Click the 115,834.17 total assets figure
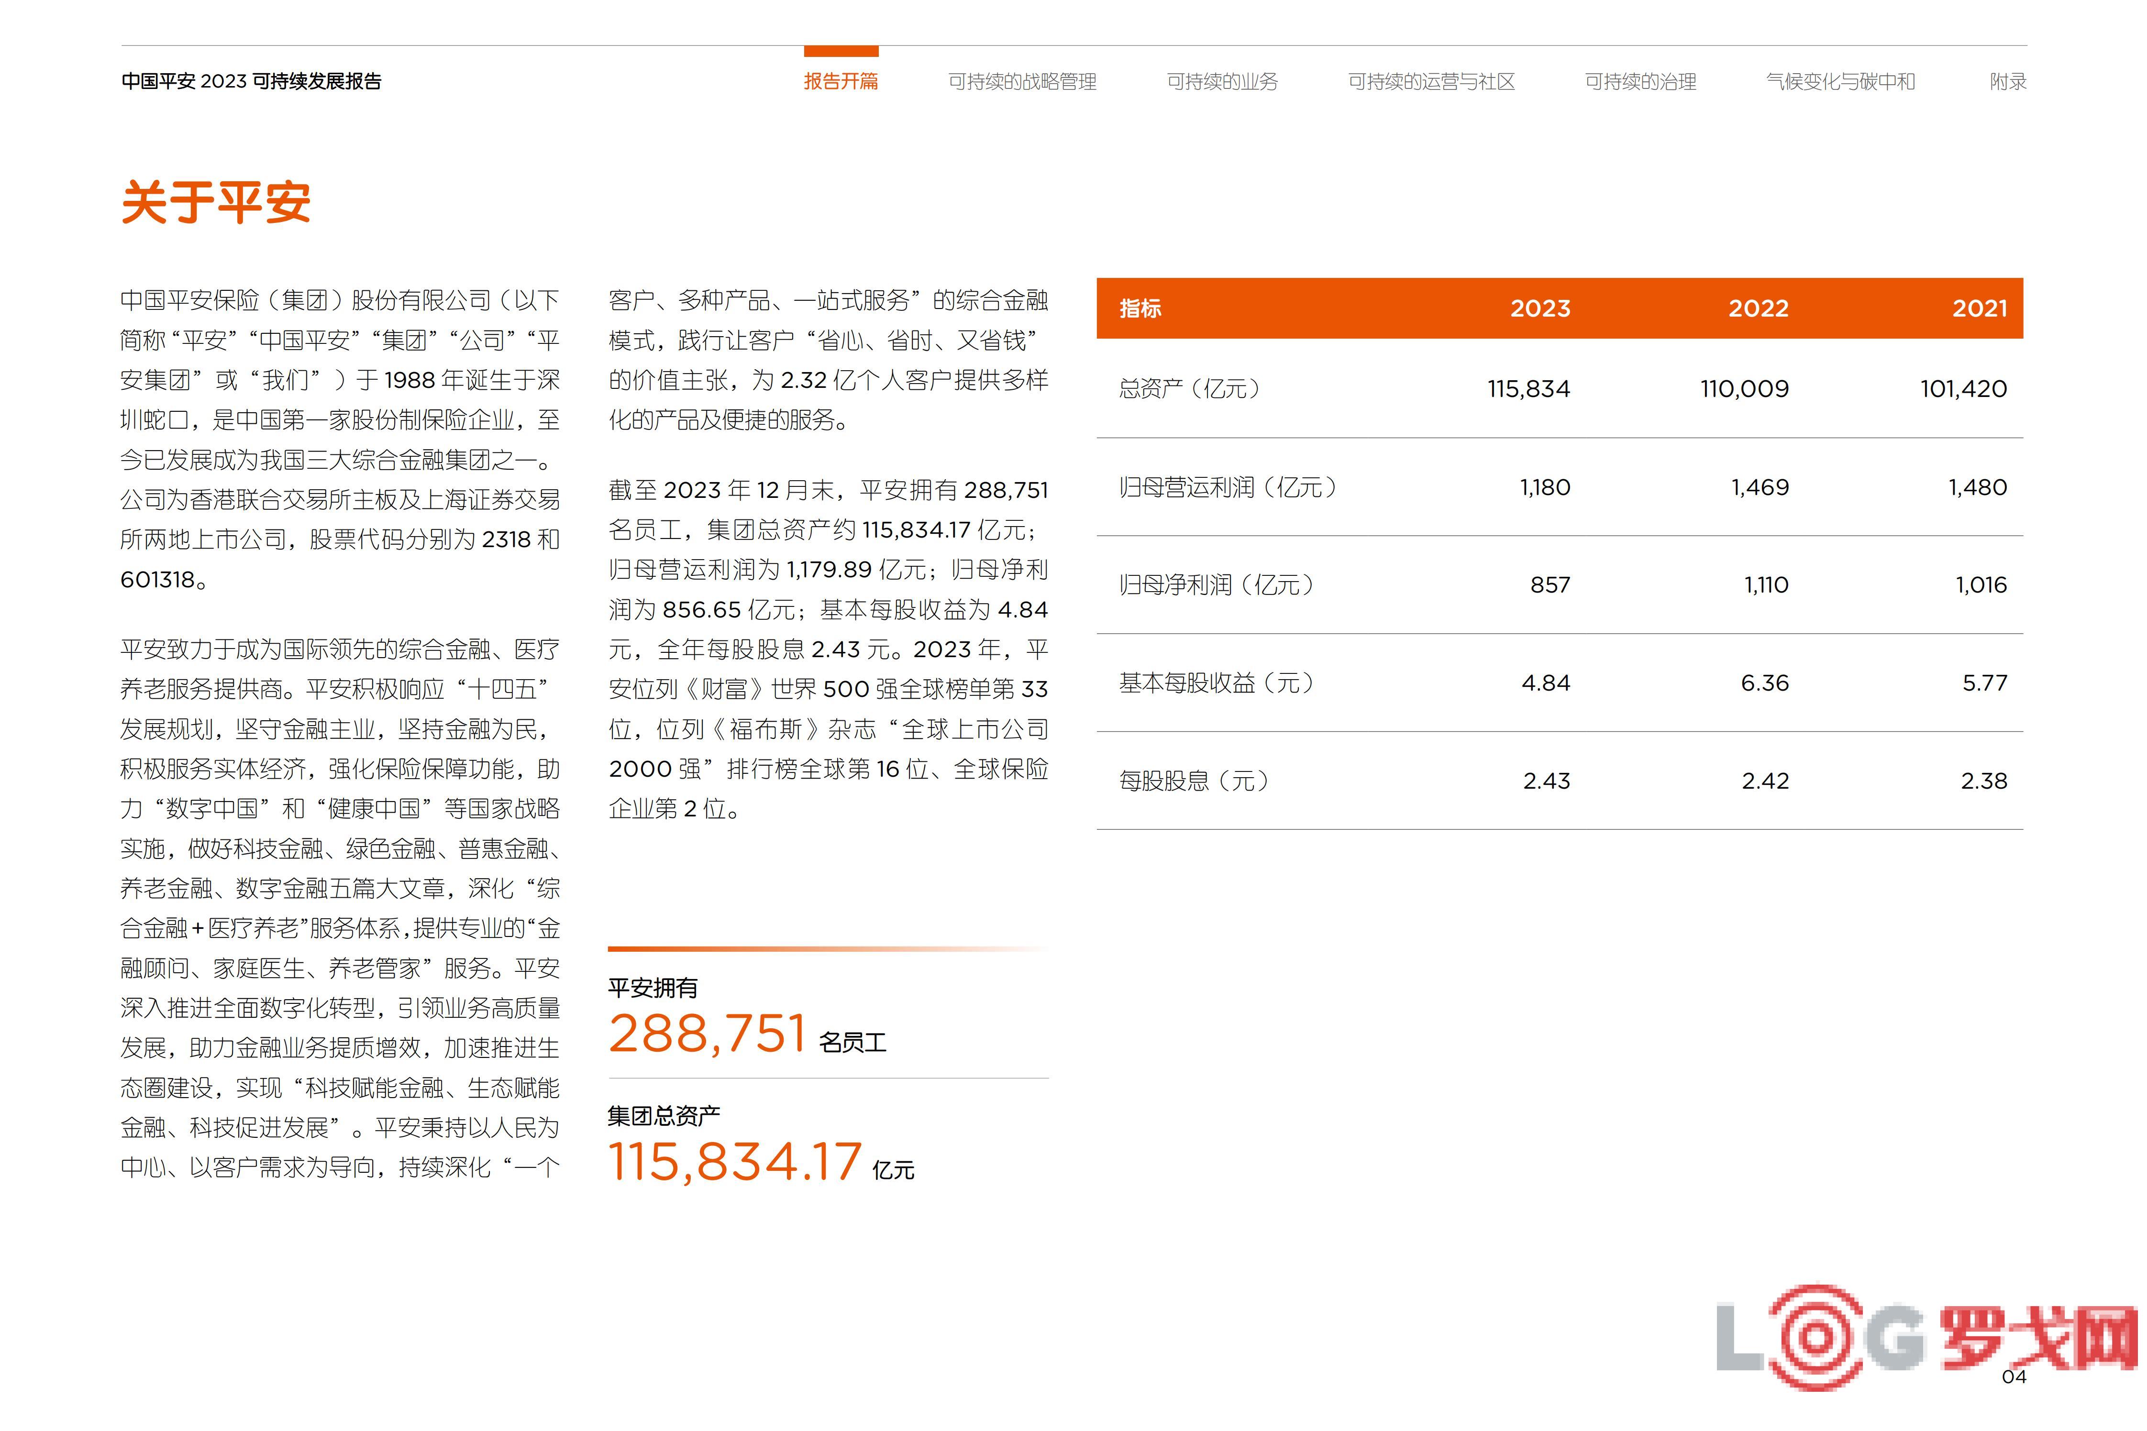 point(735,1162)
